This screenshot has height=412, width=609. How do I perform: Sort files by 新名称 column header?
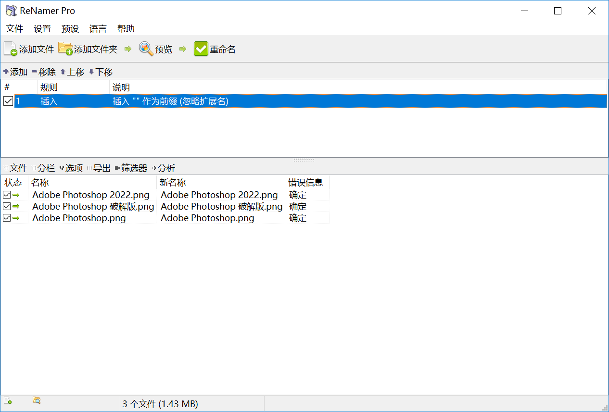point(221,183)
